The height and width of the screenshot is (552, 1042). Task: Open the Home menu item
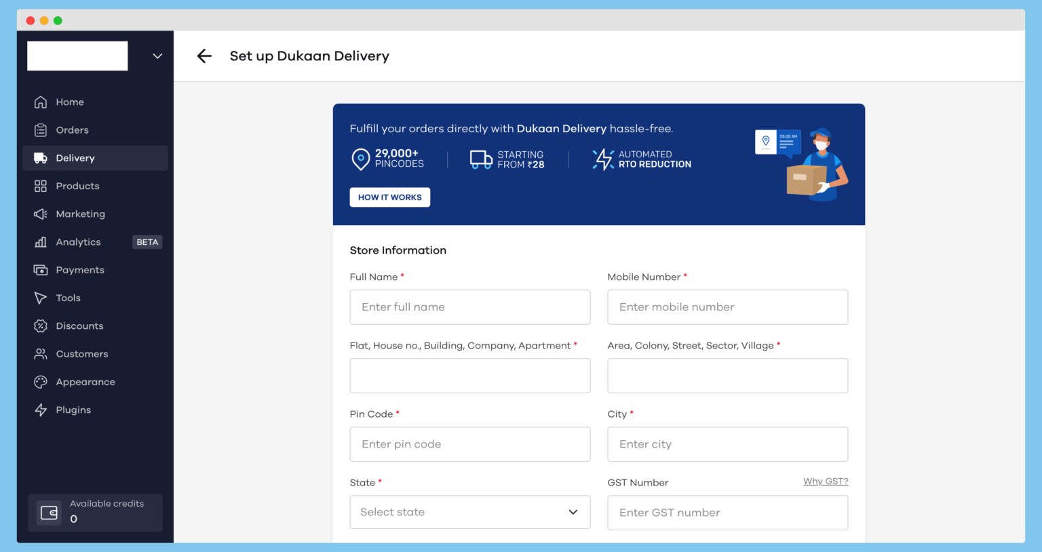tap(95, 102)
